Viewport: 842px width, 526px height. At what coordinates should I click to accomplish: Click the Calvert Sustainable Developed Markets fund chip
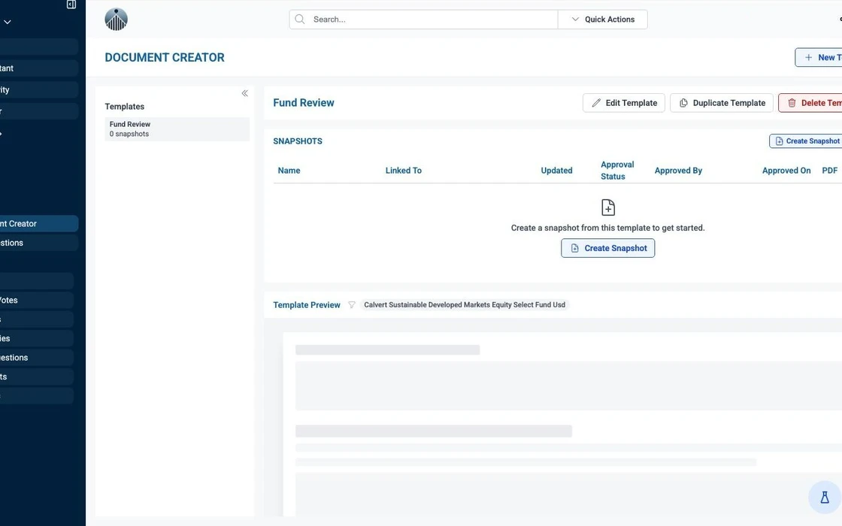465,305
